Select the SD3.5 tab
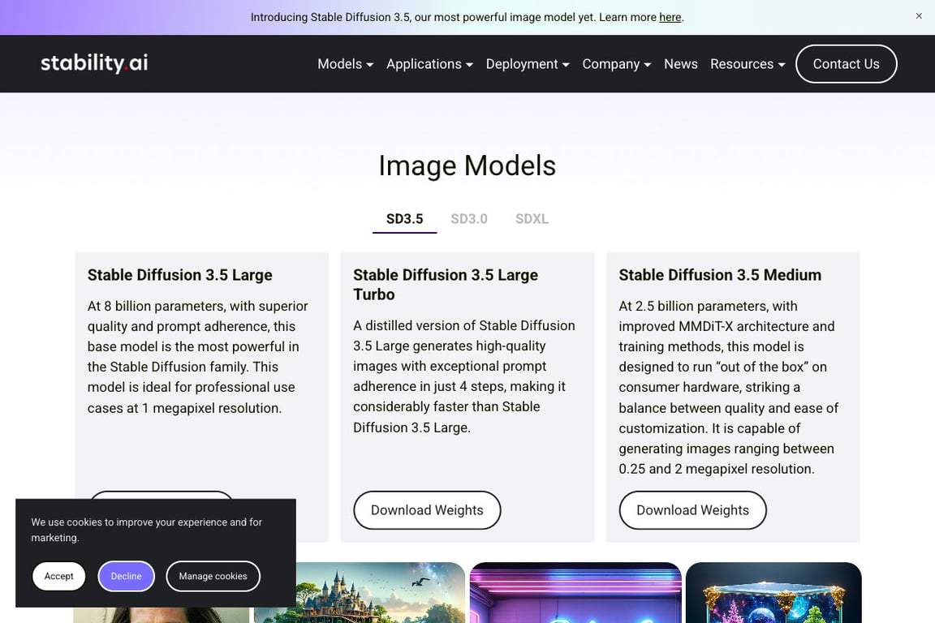The width and height of the screenshot is (935, 623). (404, 219)
